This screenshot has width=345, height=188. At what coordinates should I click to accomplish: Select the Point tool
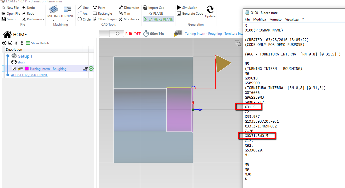pos(99,8)
